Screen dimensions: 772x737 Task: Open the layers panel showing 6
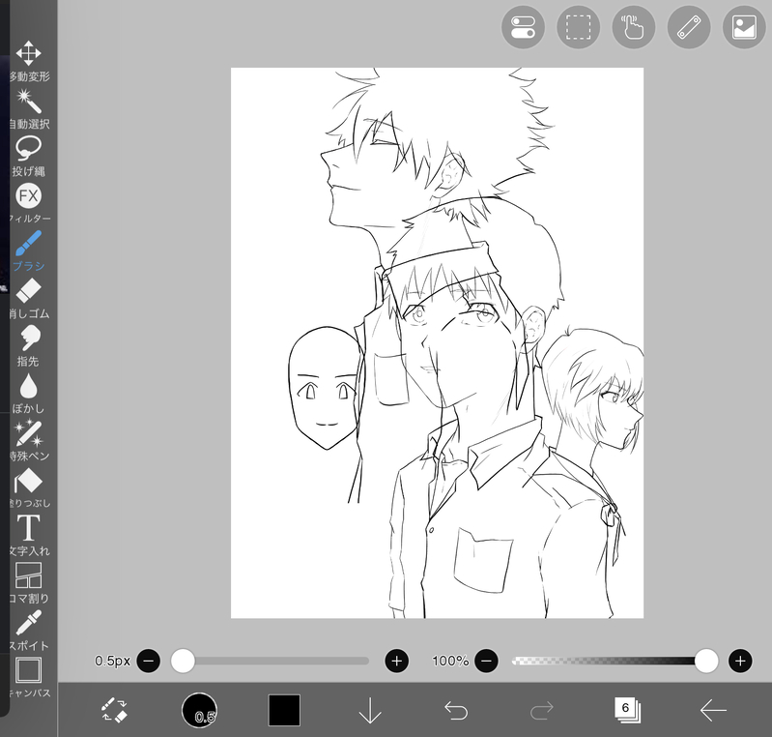(x=627, y=710)
